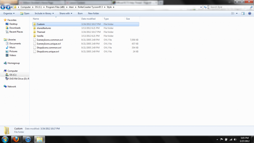
Task: Open Action Center flag icon in tray
Action: pos(222,139)
